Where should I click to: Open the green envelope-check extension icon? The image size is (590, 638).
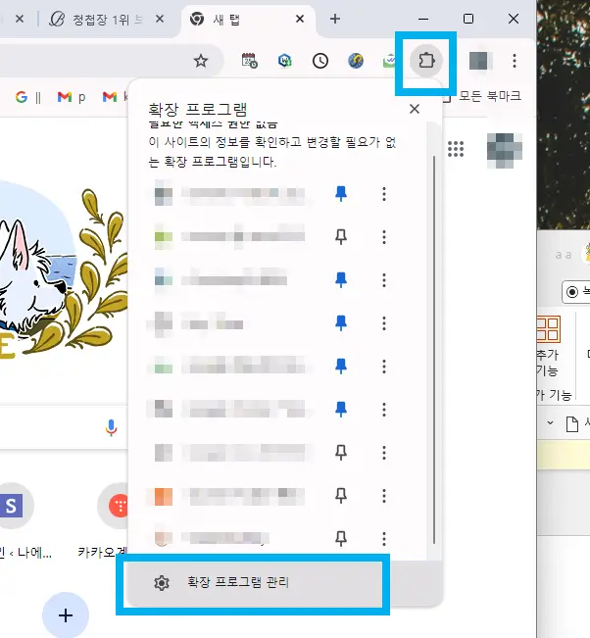(x=389, y=61)
